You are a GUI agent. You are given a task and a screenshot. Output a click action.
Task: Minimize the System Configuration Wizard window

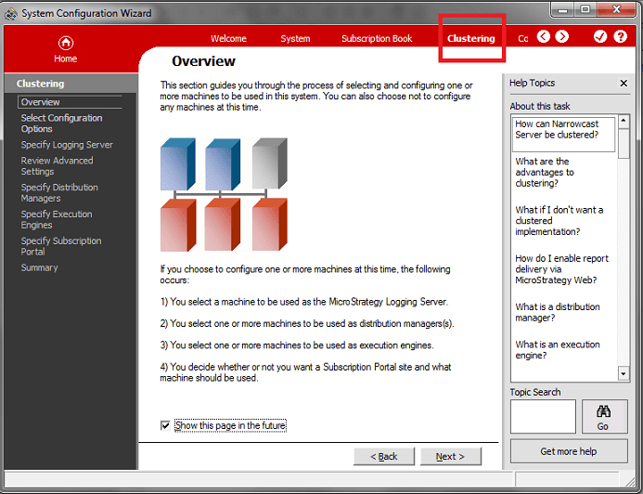pos(562,10)
